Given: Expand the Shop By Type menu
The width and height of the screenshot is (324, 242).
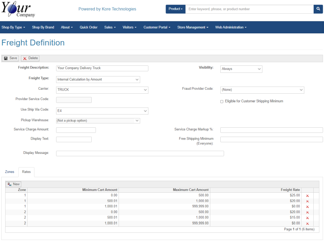Looking at the screenshot, I should (13, 27).
